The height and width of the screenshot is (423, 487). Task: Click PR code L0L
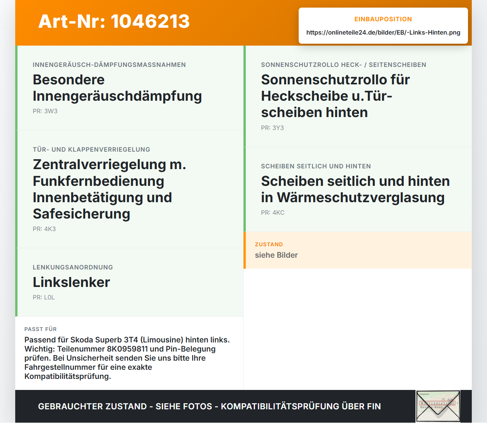tap(44, 297)
